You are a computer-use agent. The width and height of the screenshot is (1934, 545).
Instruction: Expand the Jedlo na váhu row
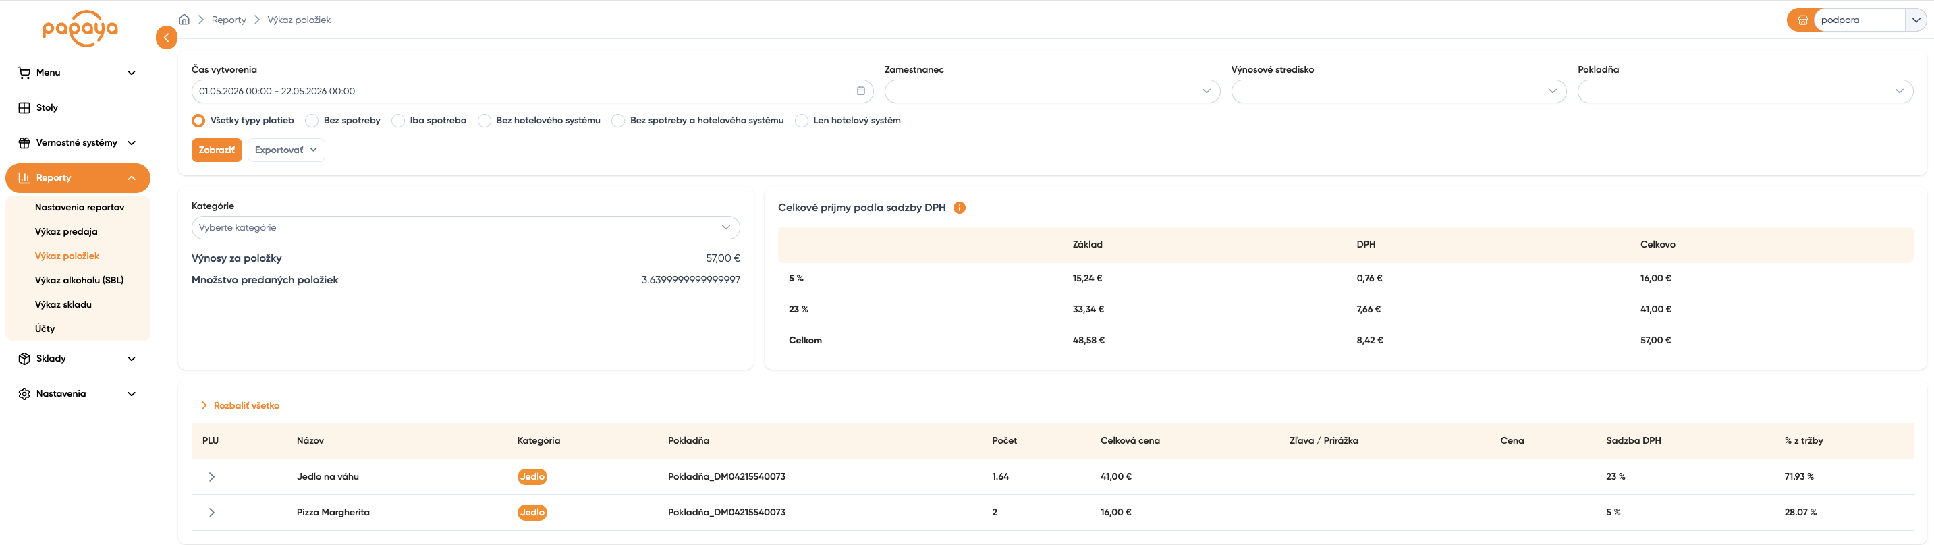pos(212,477)
